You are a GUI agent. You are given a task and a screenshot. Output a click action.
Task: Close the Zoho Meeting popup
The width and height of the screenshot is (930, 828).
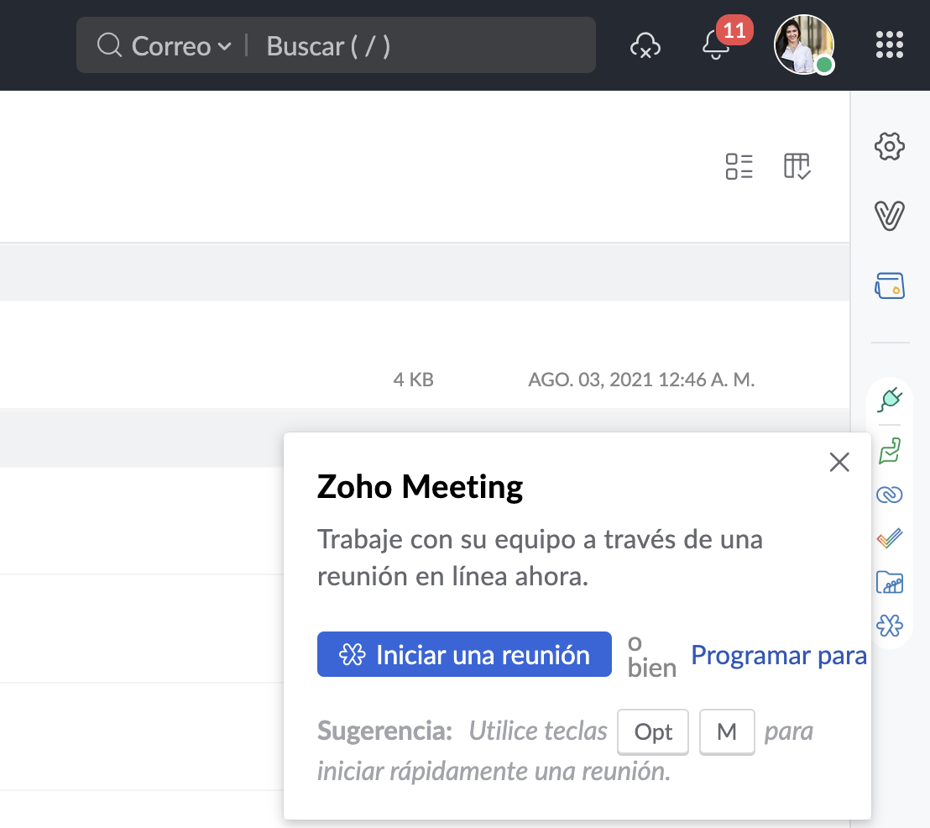coord(839,462)
